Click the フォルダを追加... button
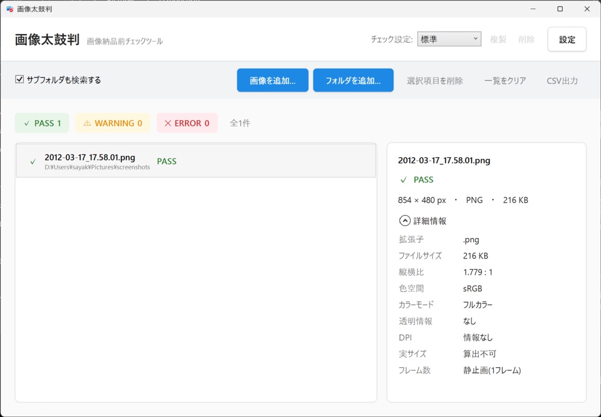The image size is (601, 417). click(x=353, y=80)
